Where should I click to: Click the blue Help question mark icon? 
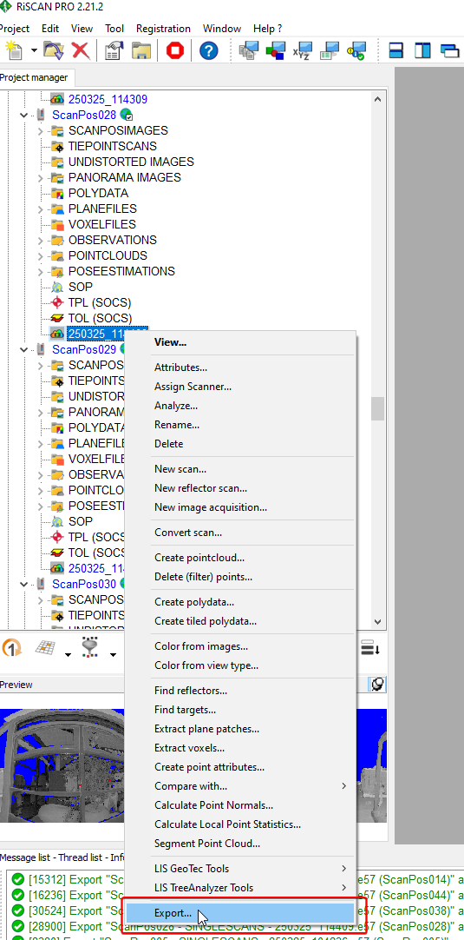tap(208, 50)
